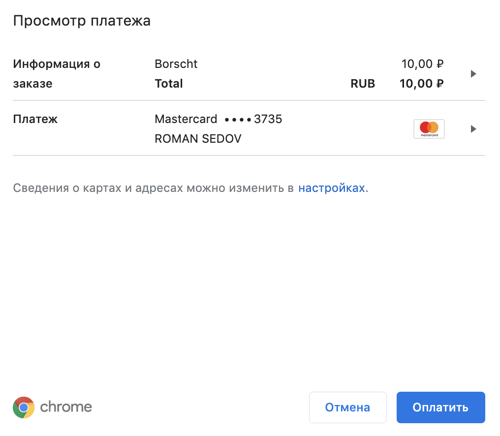Cancel payment using Отмена button
Screen dimensions: 500x436
tap(347, 407)
